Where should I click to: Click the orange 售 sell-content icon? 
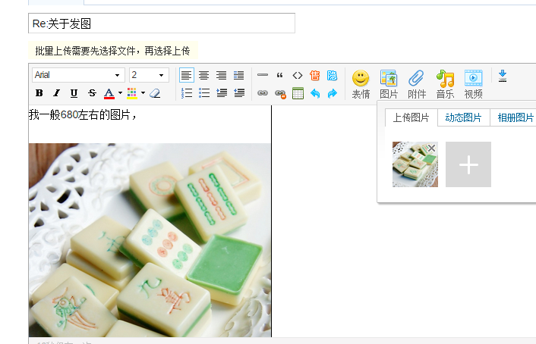[x=314, y=75]
